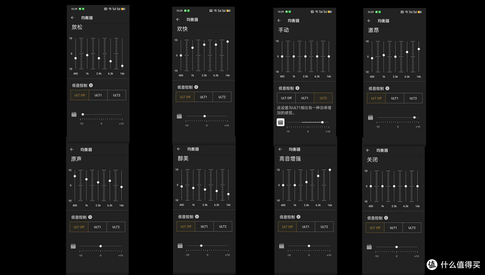Click the Clear Bass icon in 放松 screen
Image resolution: width=485 pixels, height=275 pixels.
(74, 115)
